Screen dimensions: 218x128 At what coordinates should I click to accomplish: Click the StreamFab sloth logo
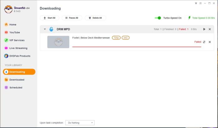[8, 9]
